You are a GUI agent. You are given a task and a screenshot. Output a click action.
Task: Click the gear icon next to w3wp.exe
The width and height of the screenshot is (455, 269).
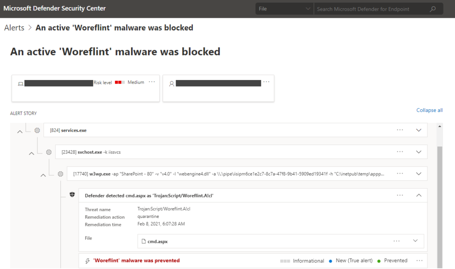(60, 174)
